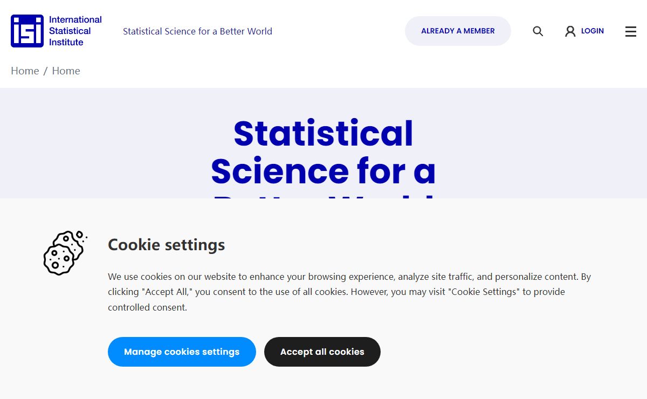647x399 pixels.
Task: Click the cookie consent description paragraph
Action: point(349,292)
